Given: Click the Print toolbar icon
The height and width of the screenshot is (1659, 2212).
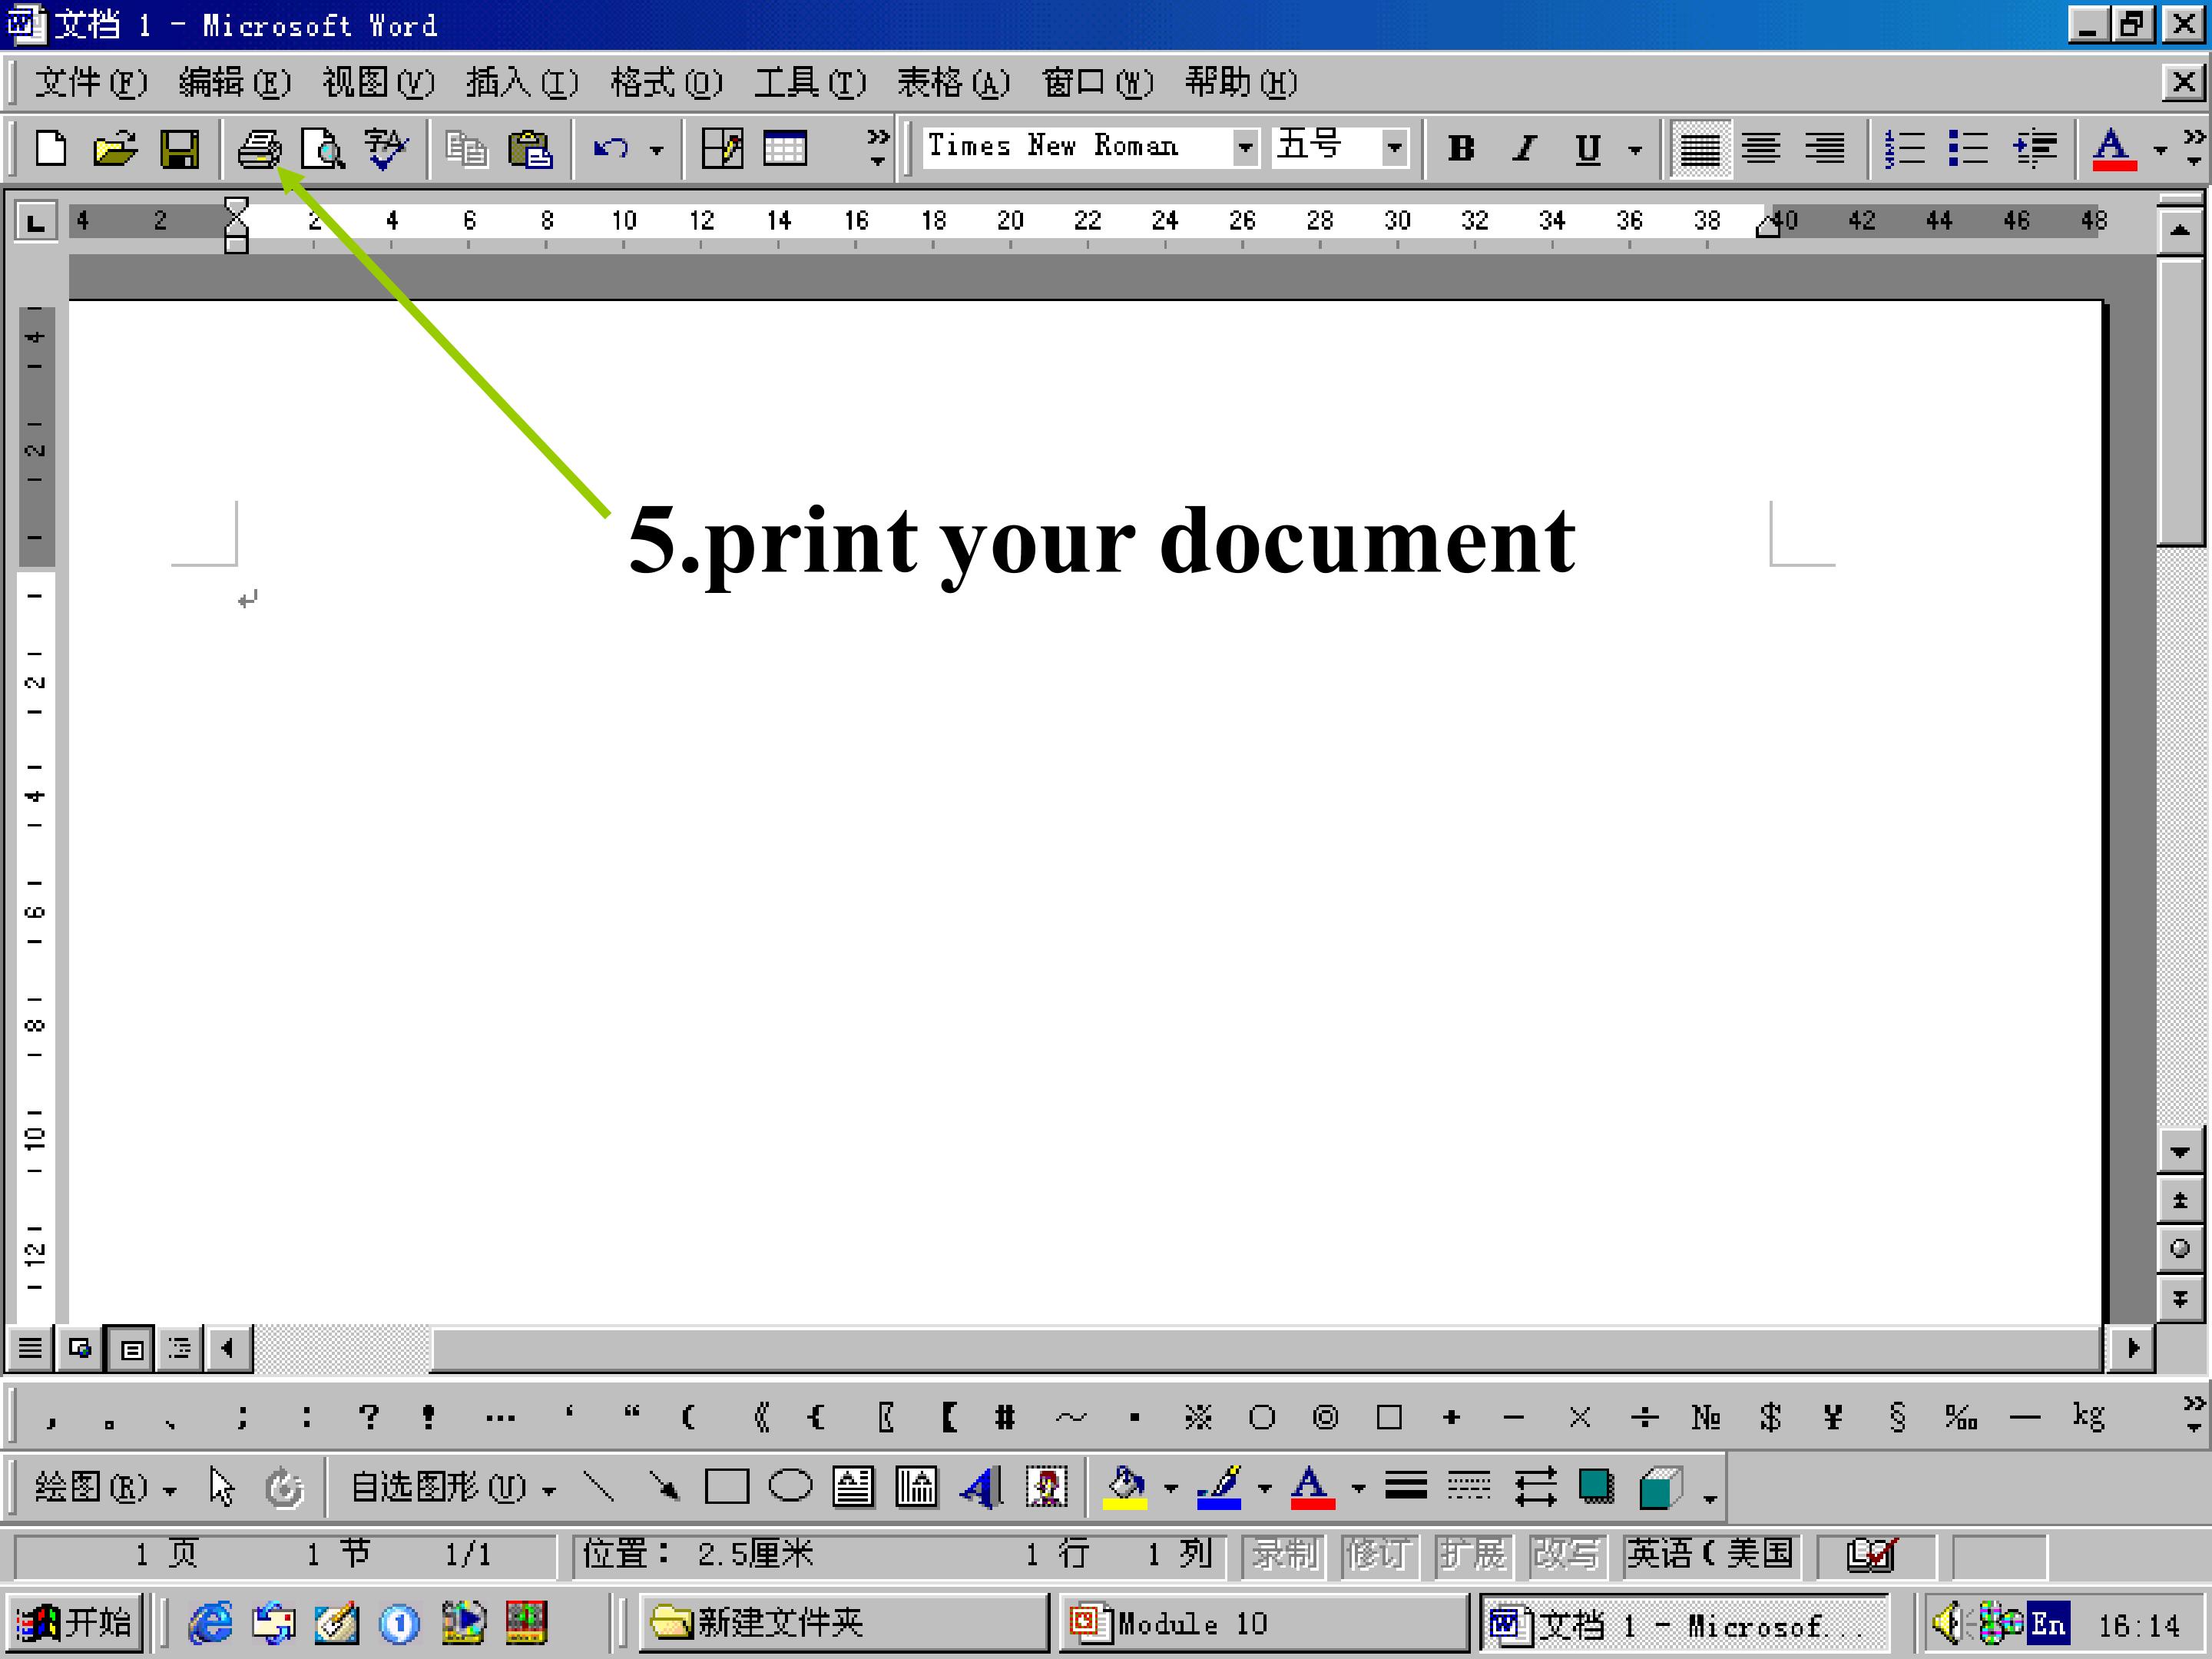Looking at the screenshot, I should [259, 150].
